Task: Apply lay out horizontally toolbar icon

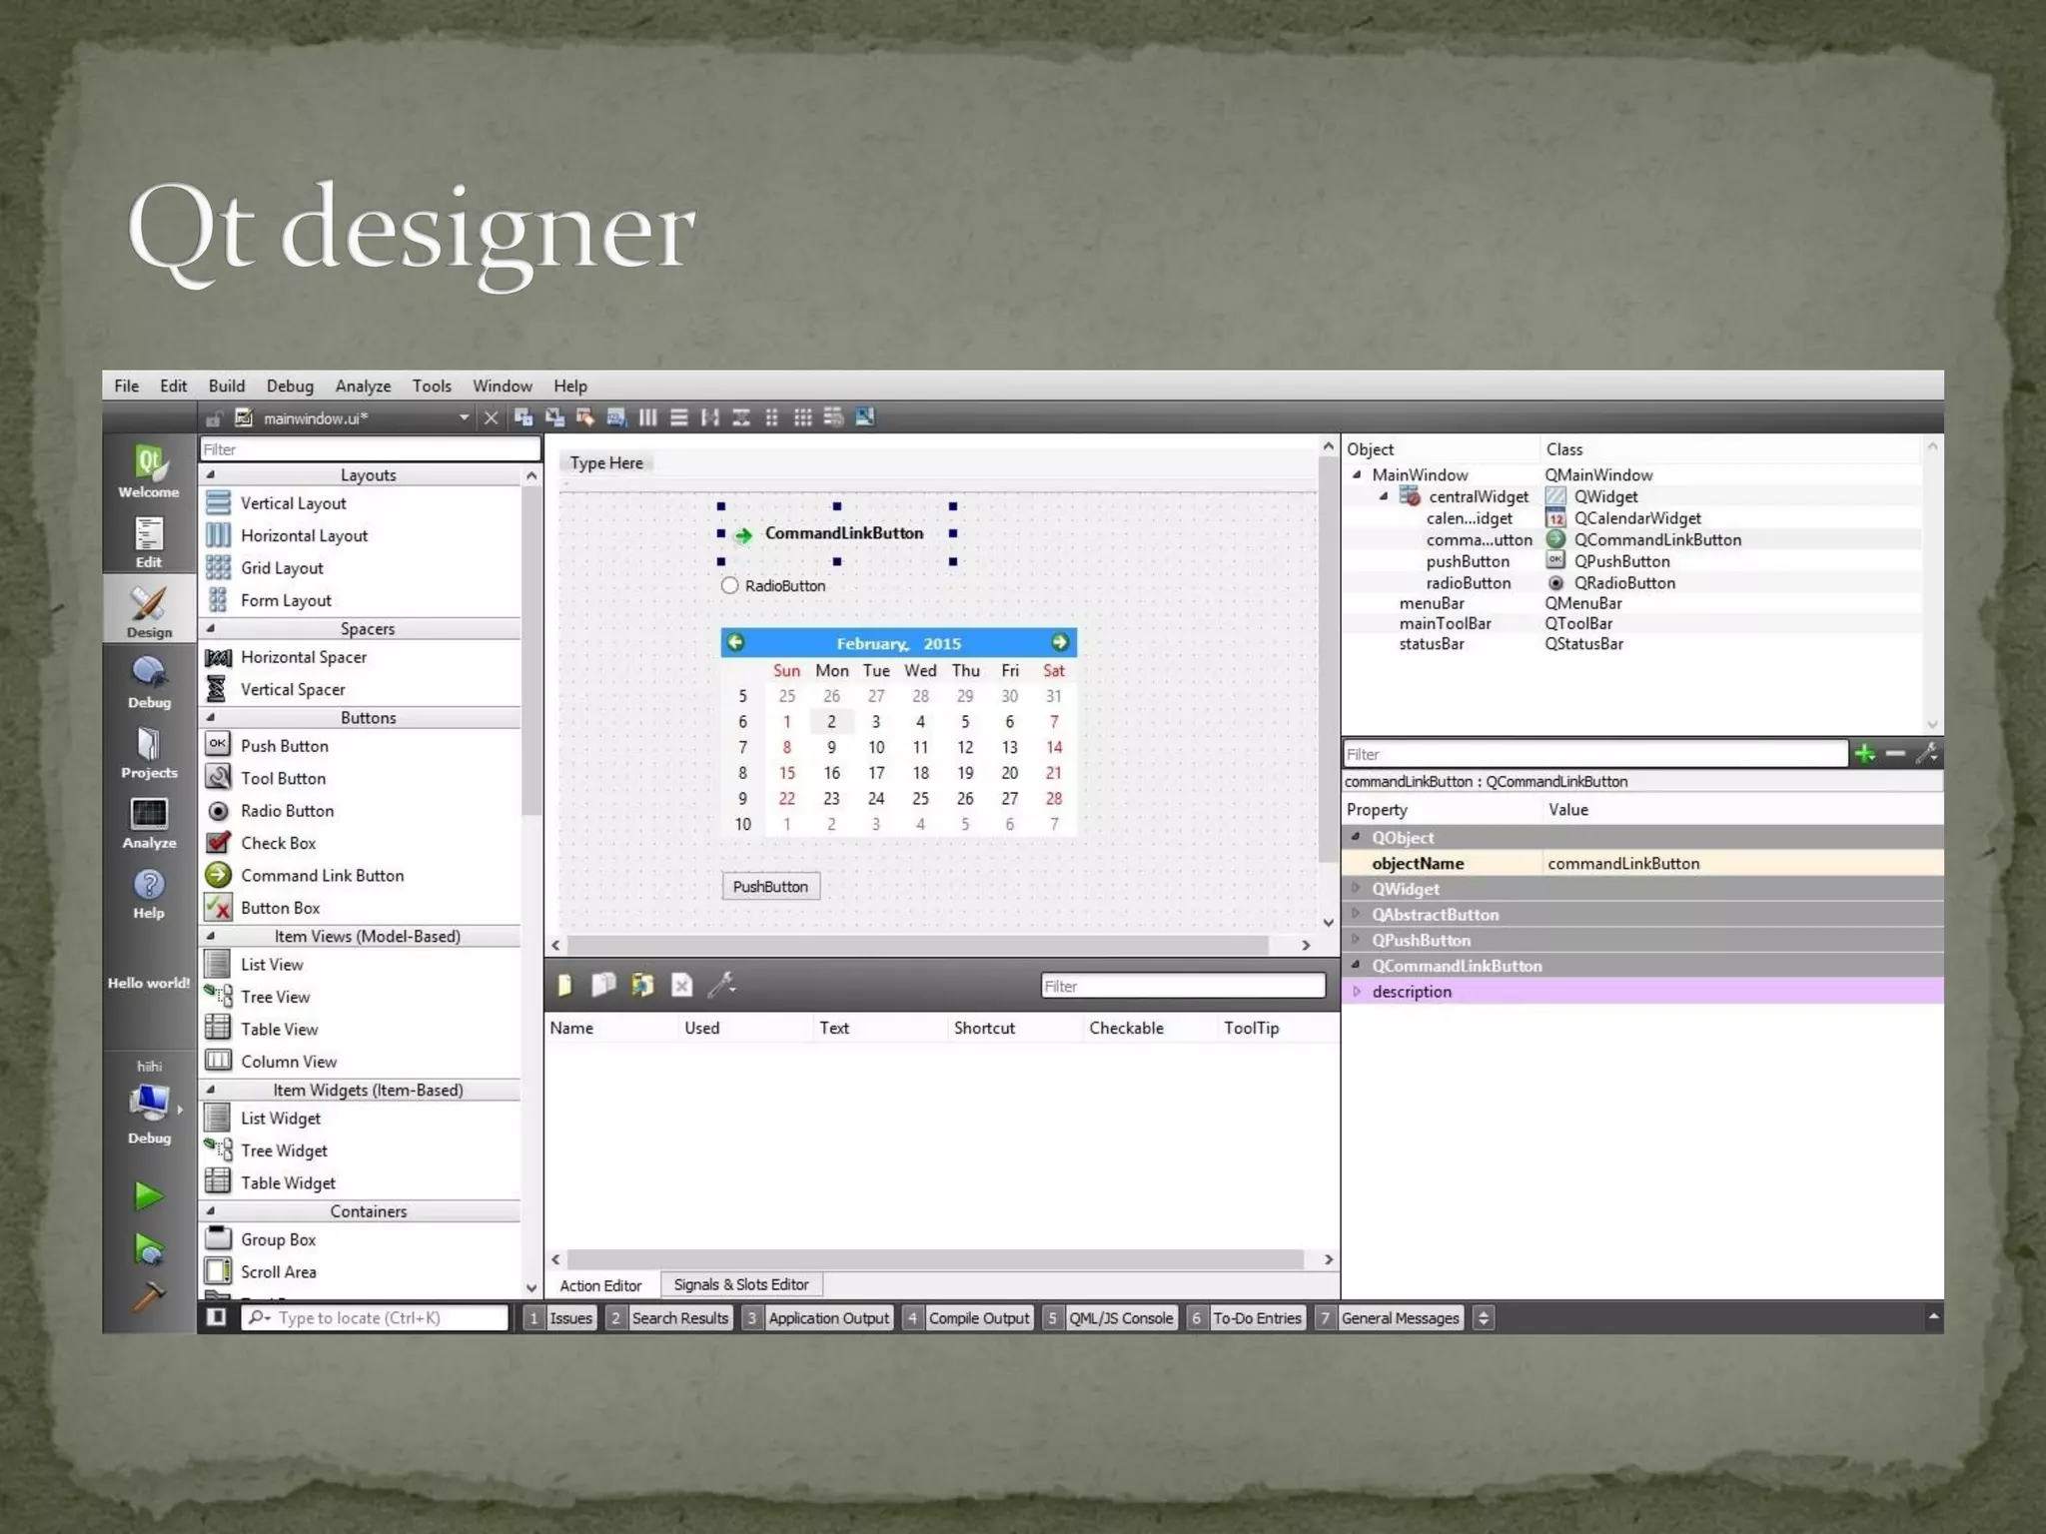Action: (x=647, y=417)
